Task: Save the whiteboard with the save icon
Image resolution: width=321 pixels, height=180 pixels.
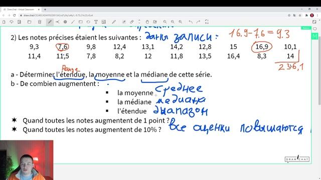Action: click(19, 22)
